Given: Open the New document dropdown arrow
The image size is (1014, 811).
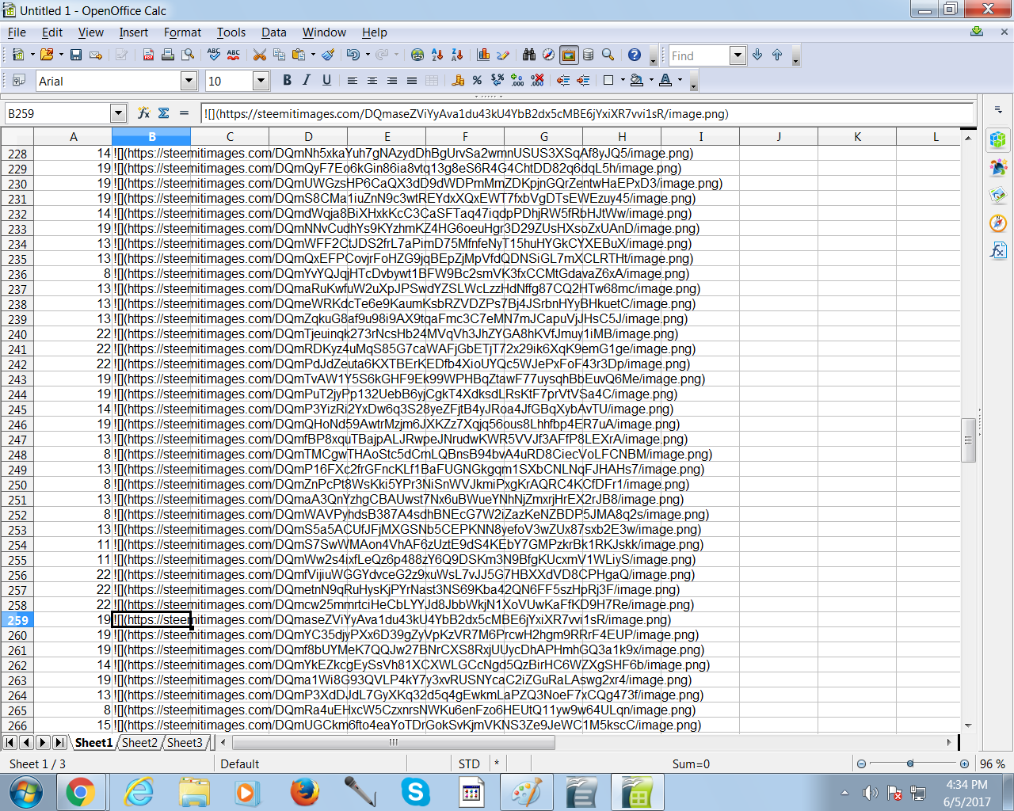Looking at the screenshot, I should (32, 55).
